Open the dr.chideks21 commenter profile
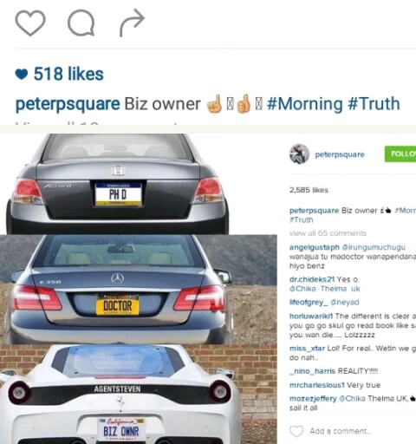The width and height of the screenshot is (416, 444). [312, 279]
